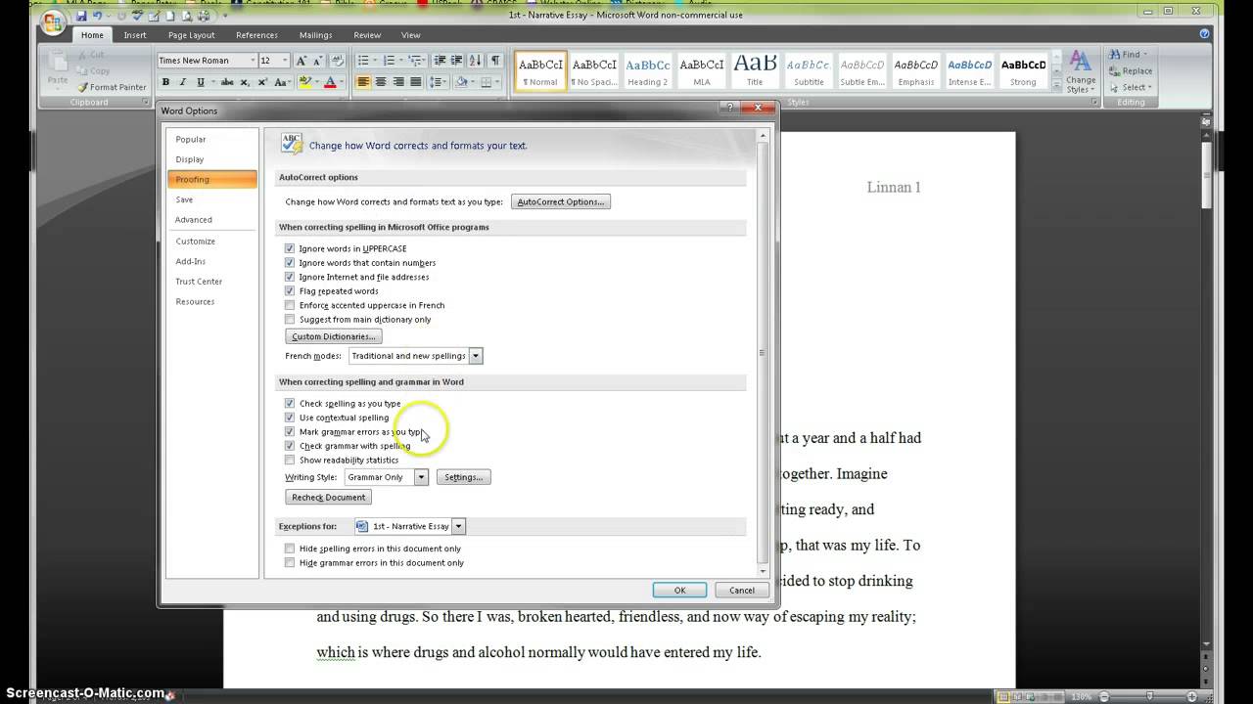
Task: Click the Custom Dictionaries button
Action: (334, 336)
